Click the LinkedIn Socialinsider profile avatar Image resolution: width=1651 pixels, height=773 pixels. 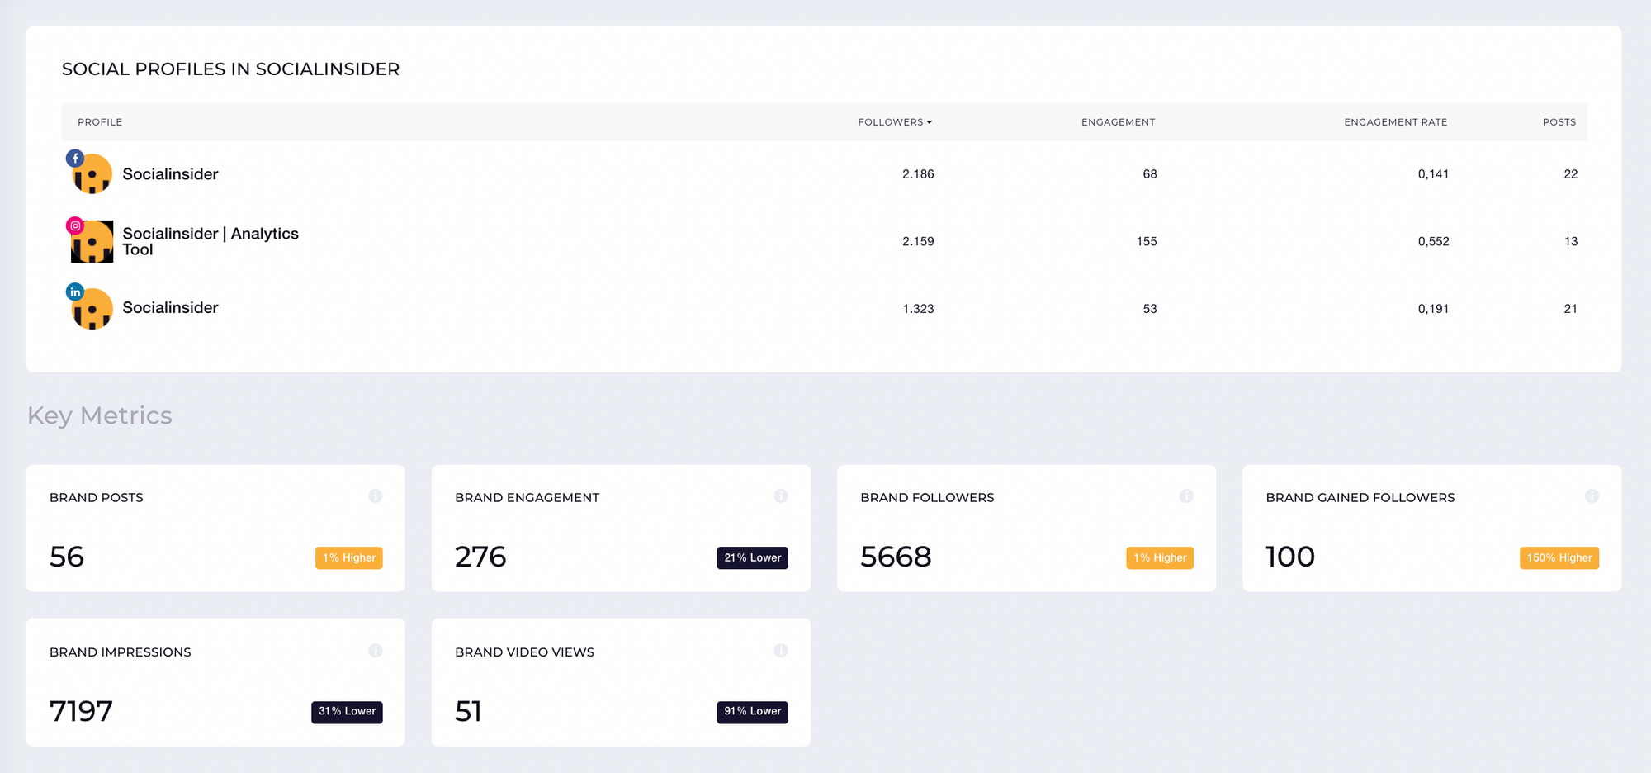[x=92, y=309]
